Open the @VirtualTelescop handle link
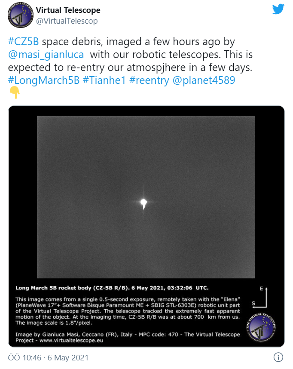Image resolution: width=293 pixels, height=369 pixels. pos(67,21)
